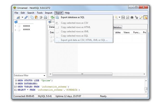Choose Export grid data as CSV, HTML, XML or SQL

[x=84, y=40]
